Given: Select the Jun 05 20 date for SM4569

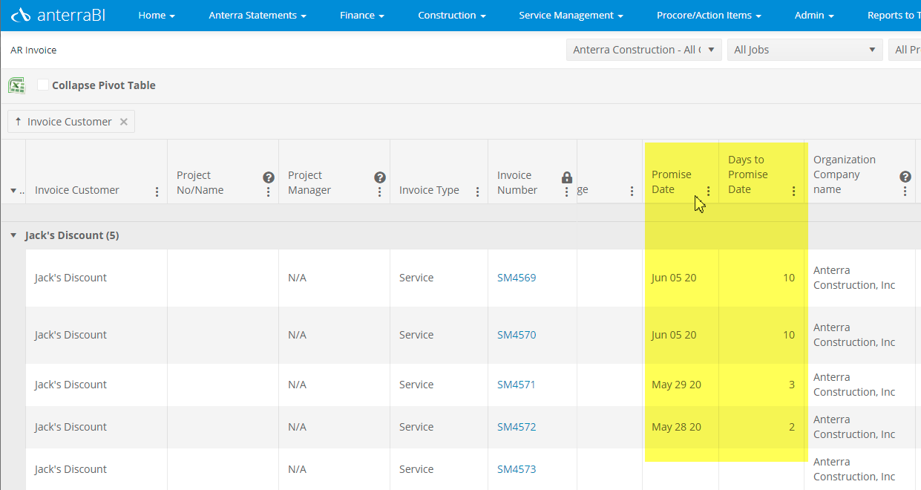Looking at the screenshot, I should coord(674,278).
